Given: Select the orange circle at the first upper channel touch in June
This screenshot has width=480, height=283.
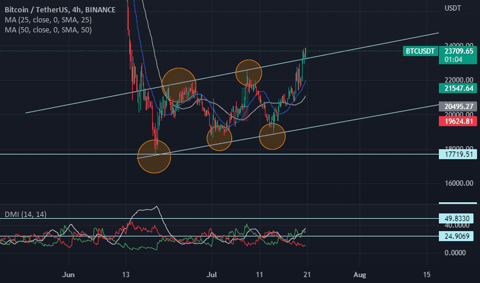Looking at the screenshot, I should tap(179, 85).
